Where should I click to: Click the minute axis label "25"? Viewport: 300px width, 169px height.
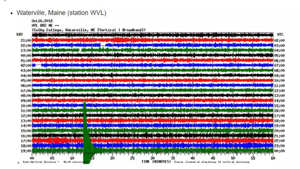132,158
